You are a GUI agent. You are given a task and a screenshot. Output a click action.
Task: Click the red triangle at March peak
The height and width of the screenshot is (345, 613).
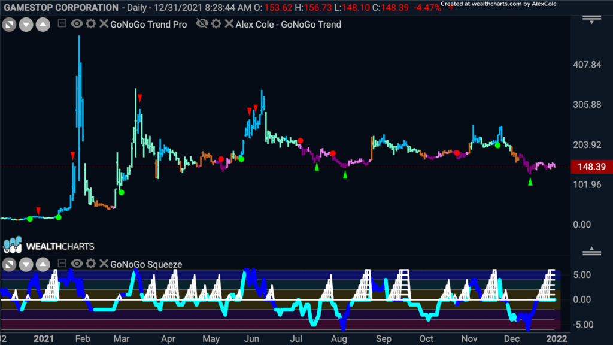[139, 98]
